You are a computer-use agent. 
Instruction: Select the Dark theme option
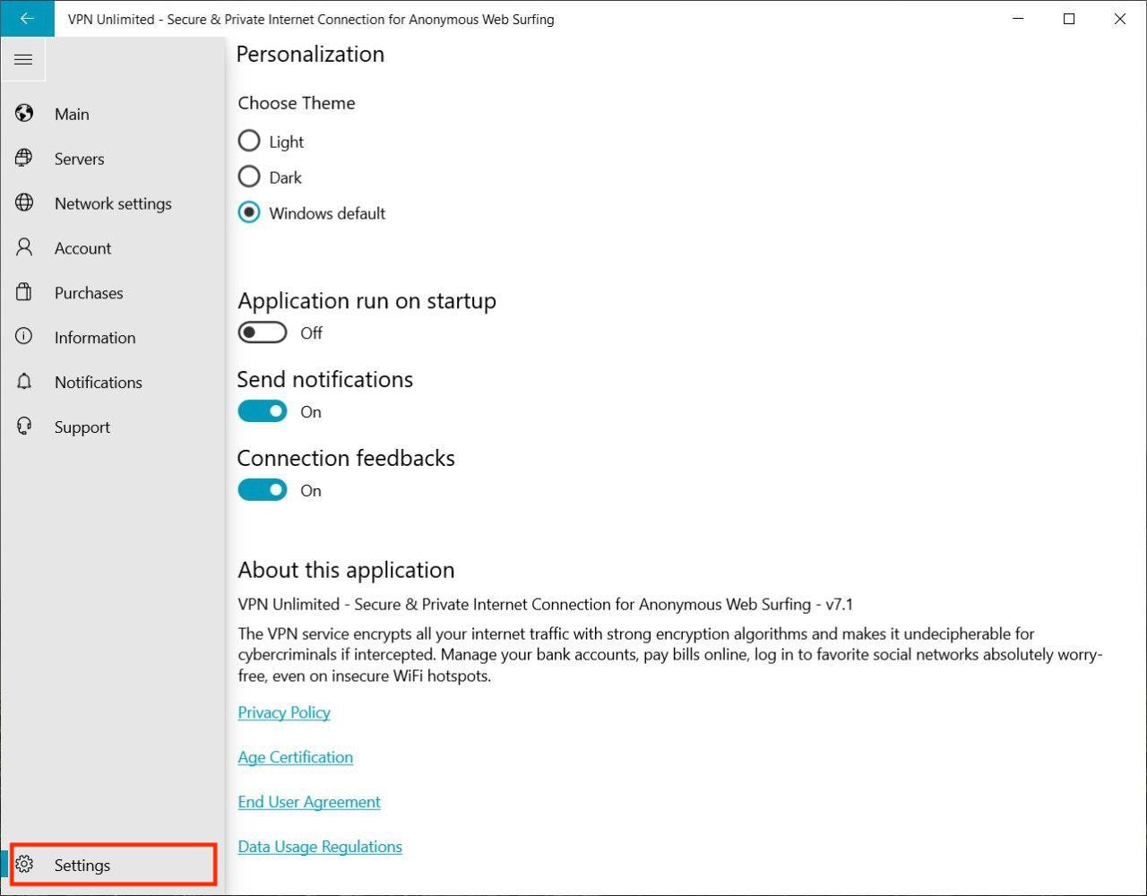pos(249,177)
